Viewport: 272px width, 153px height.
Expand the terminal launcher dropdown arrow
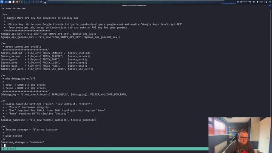(x=23, y=2)
